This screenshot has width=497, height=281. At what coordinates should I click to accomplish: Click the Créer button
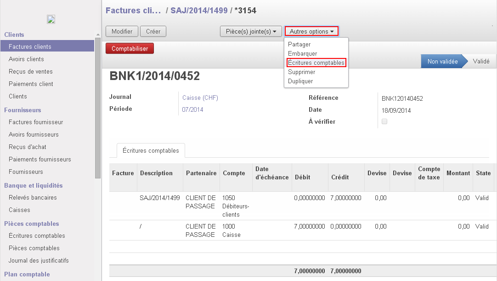tap(153, 31)
